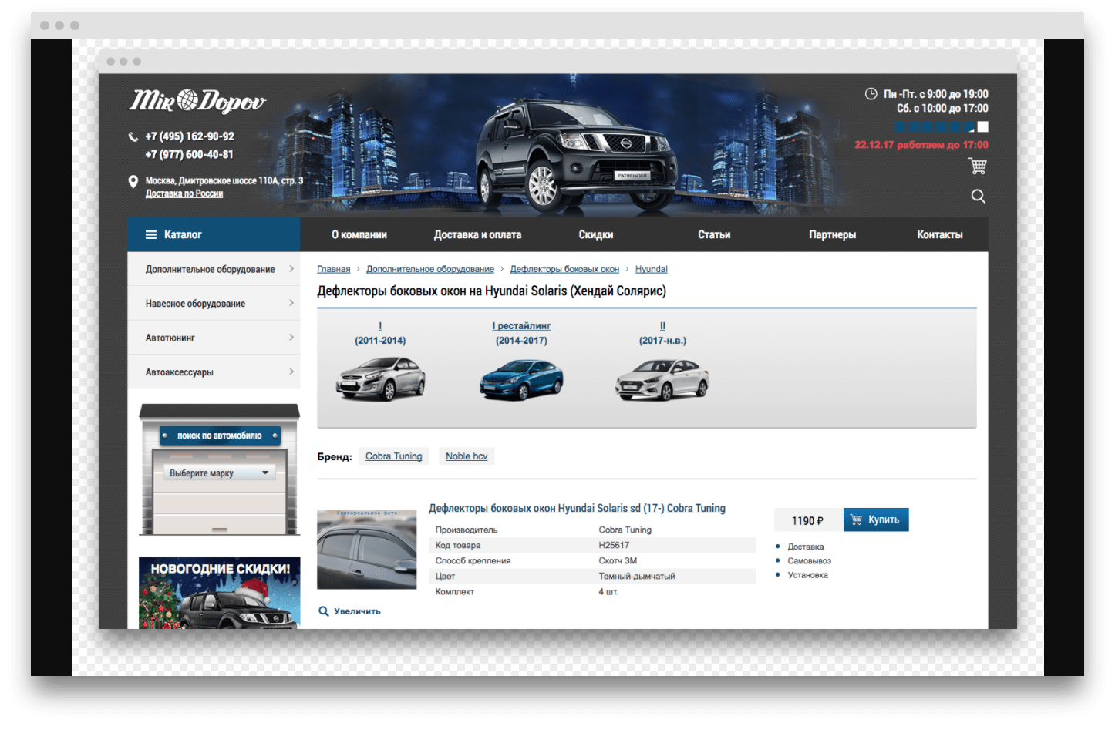Click the Установка option
The height and width of the screenshot is (730, 1115).
point(808,575)
